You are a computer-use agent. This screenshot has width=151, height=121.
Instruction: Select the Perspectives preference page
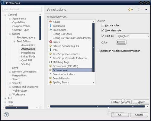click(20, 76)
